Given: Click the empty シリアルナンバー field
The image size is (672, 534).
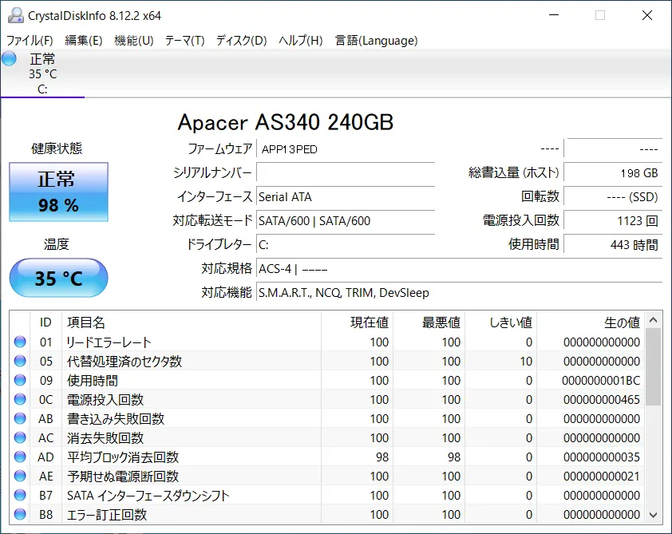Looking at the screenshot, I should pyautogui.click(x=346, y=173).
